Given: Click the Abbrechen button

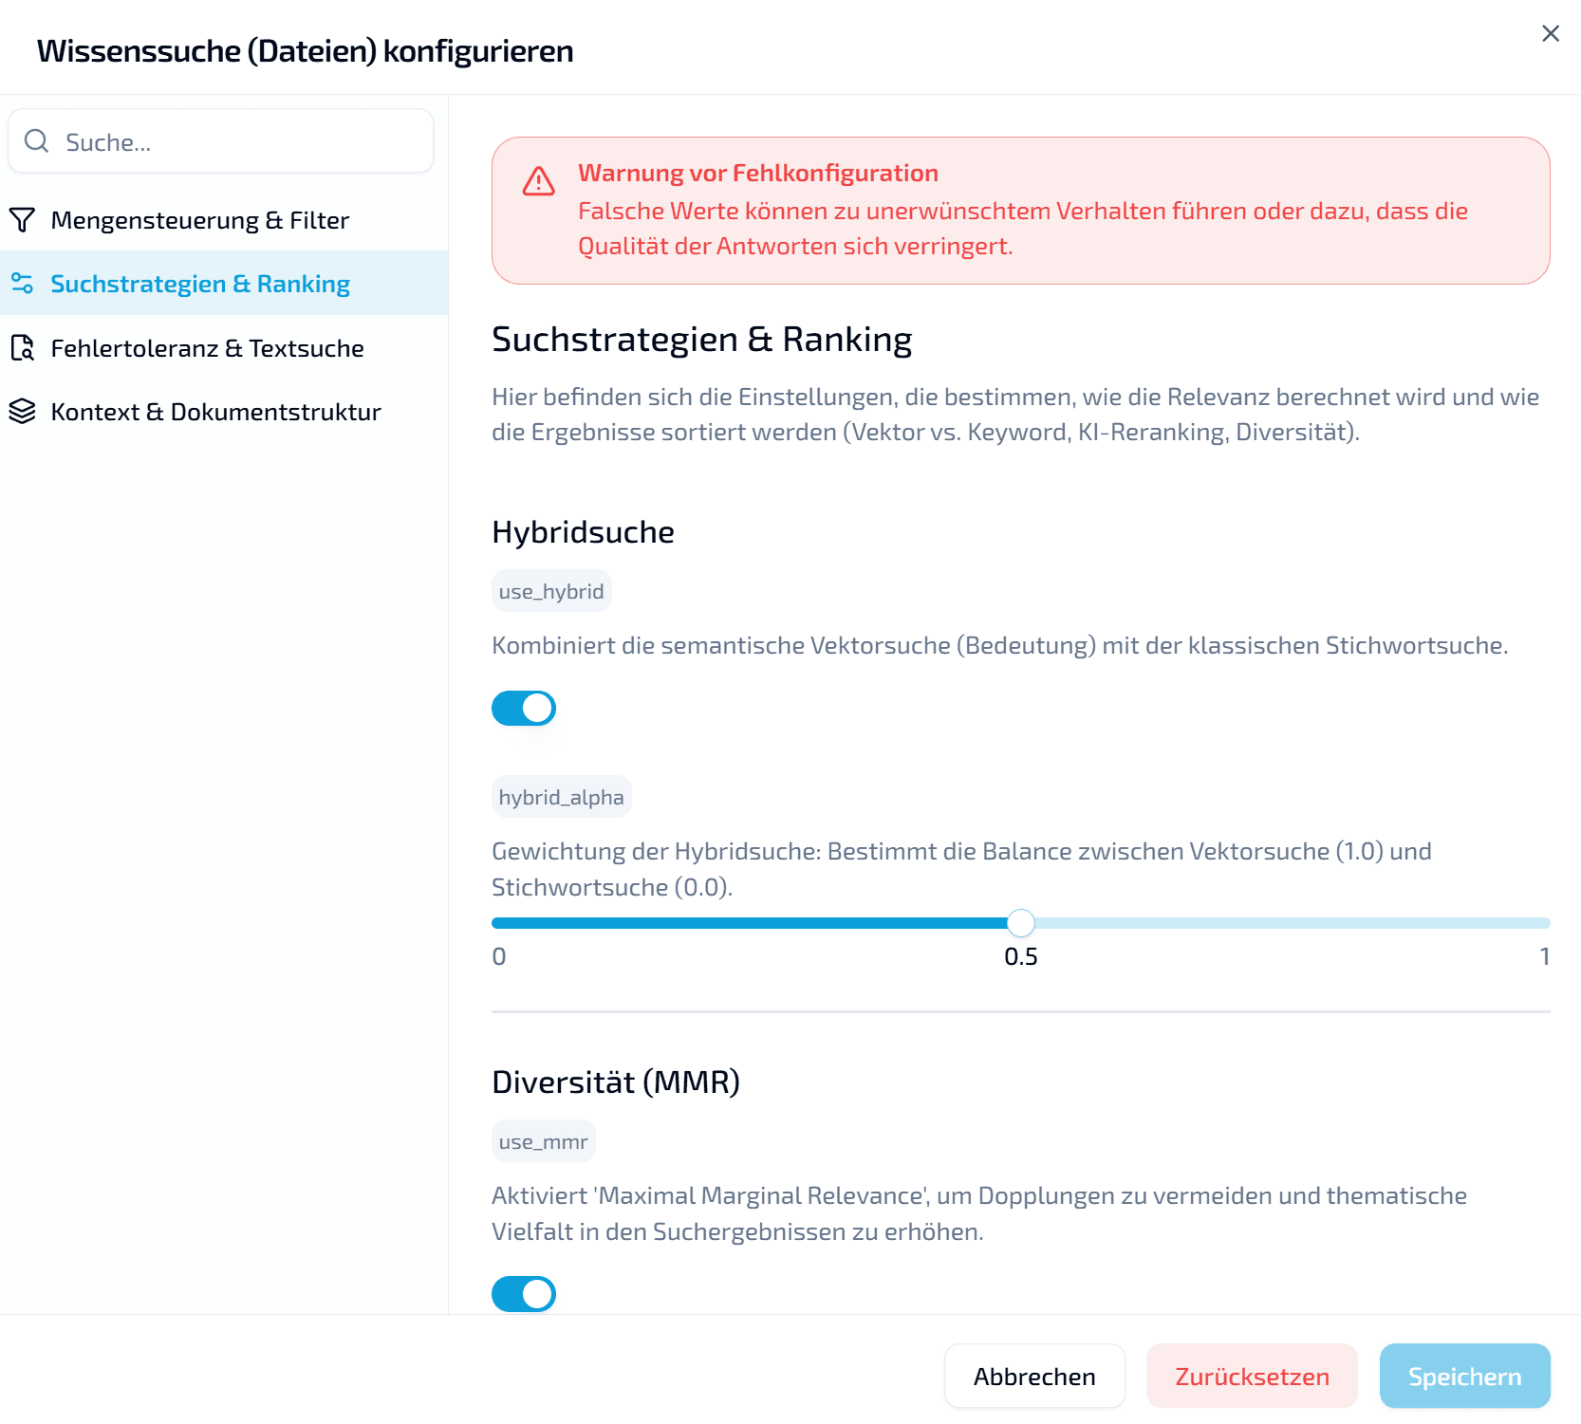Looking at the screenshot, I should (1033, 1376).
